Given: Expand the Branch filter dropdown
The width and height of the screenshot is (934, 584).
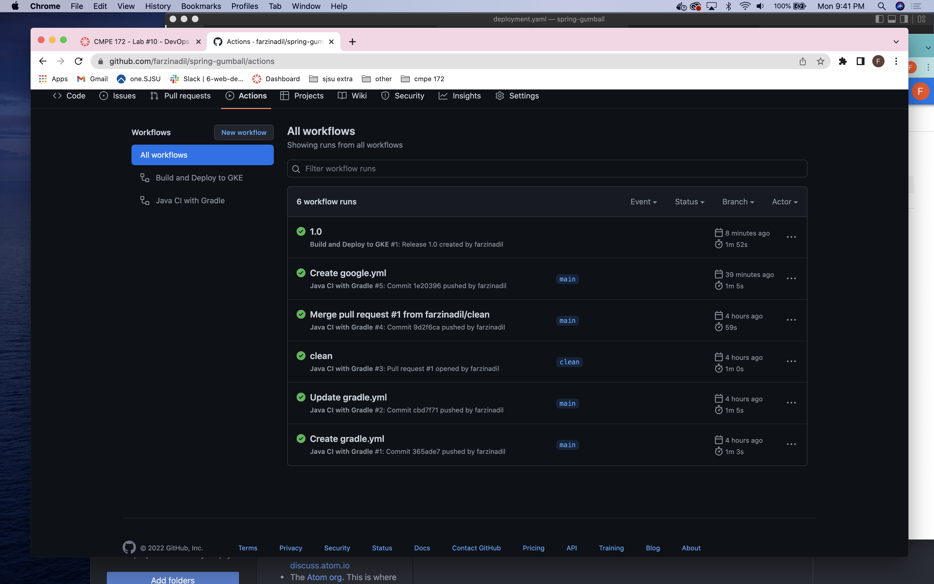Looking at the screenshot, I should [737, 202].
